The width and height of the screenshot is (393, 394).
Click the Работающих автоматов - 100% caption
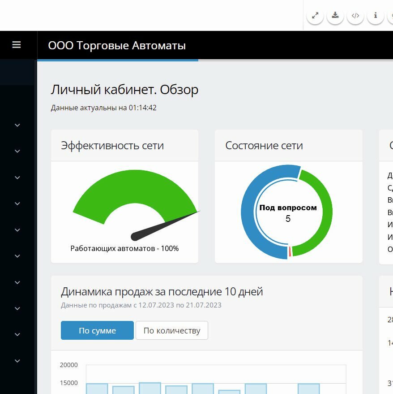point(124,248)
